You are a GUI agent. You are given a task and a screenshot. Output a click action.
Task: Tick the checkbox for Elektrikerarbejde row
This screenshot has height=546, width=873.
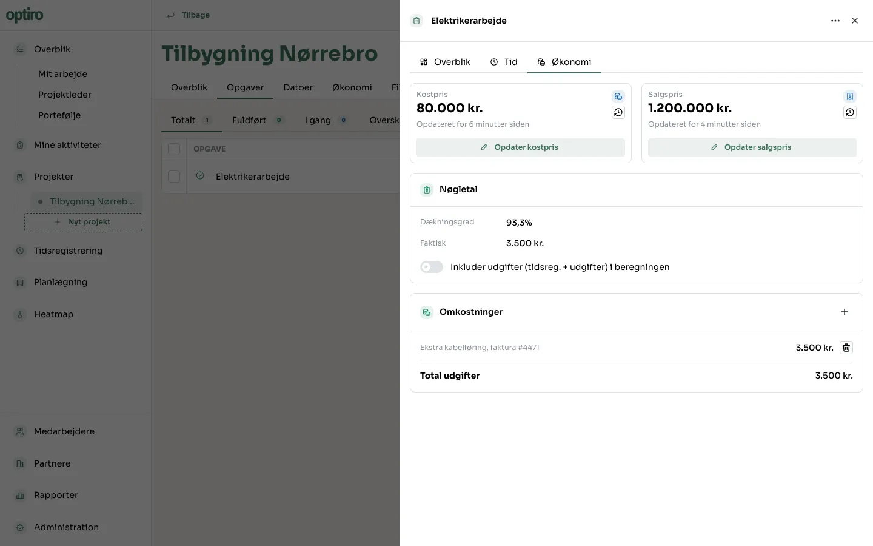click(174, 177)
